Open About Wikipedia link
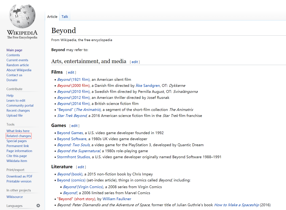 pos(19,70)
